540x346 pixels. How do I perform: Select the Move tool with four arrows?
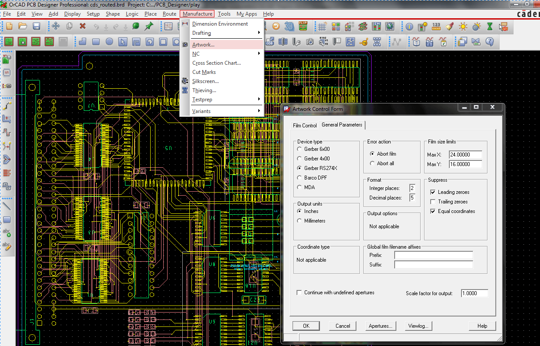(x=56, y=27)
